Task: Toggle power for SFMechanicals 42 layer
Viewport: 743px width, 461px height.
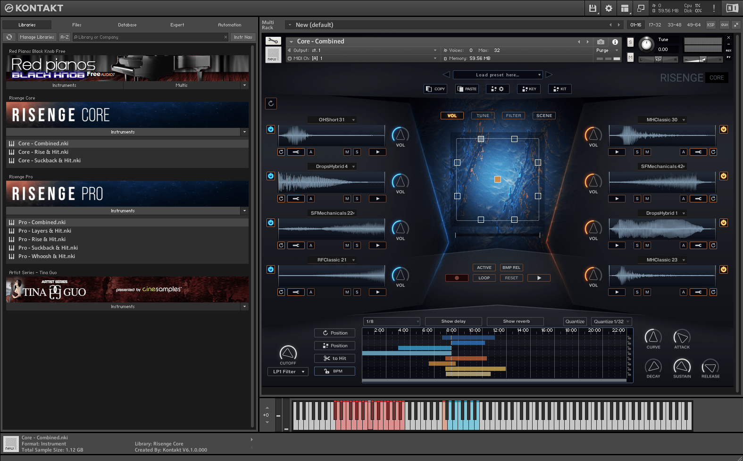Action: (x=724, y=176)
